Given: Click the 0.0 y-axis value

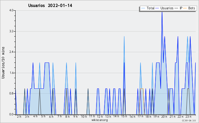Looking at the screenshot, I should point(11,114).
